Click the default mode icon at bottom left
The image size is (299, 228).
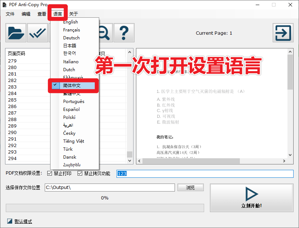point(10,221)
